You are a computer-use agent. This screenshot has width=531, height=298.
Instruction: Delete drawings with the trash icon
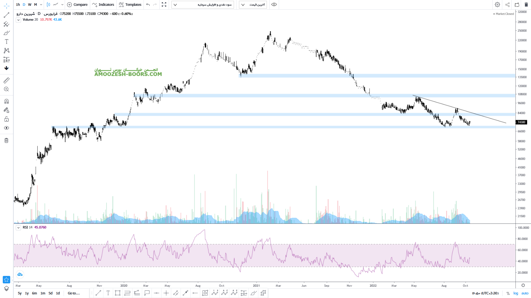click(6, 140)
